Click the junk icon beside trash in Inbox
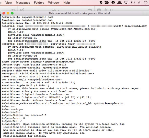This screenshot has width=149, height=138. pos(111,10)
